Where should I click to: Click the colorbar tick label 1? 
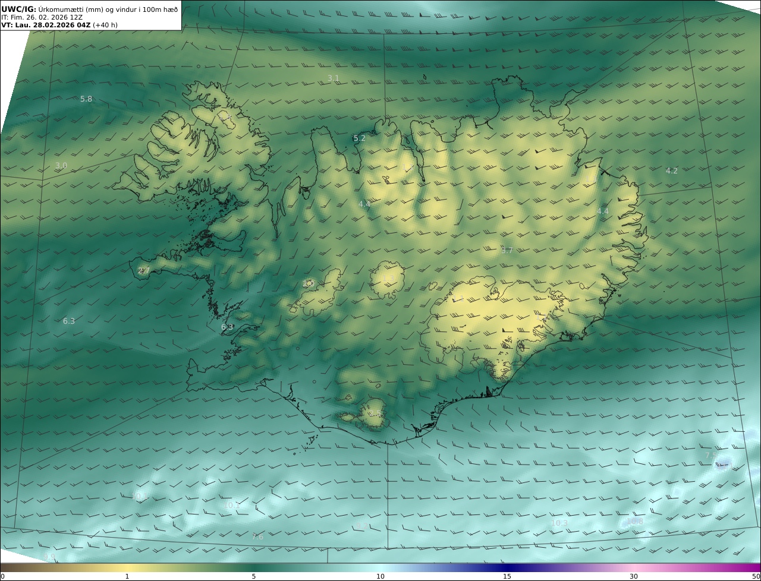click(127, 576)
